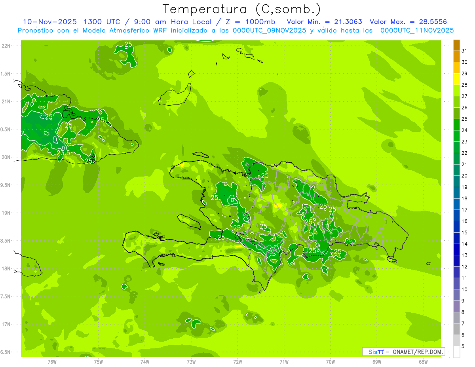Click the '75W' longitude label
Viewport: 475px width, 367px height.
(x=99, y=361)
